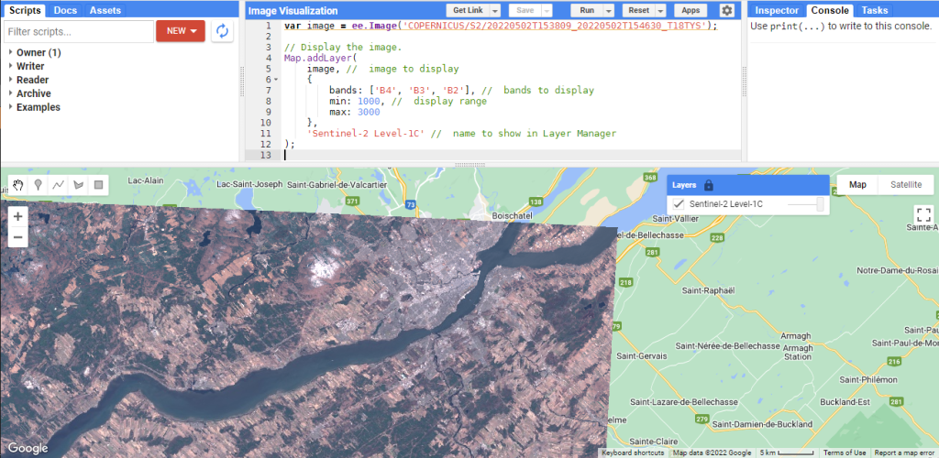939x458 pixels.
Task: Select the draw rectangle tool
Action: coord(99,185)
